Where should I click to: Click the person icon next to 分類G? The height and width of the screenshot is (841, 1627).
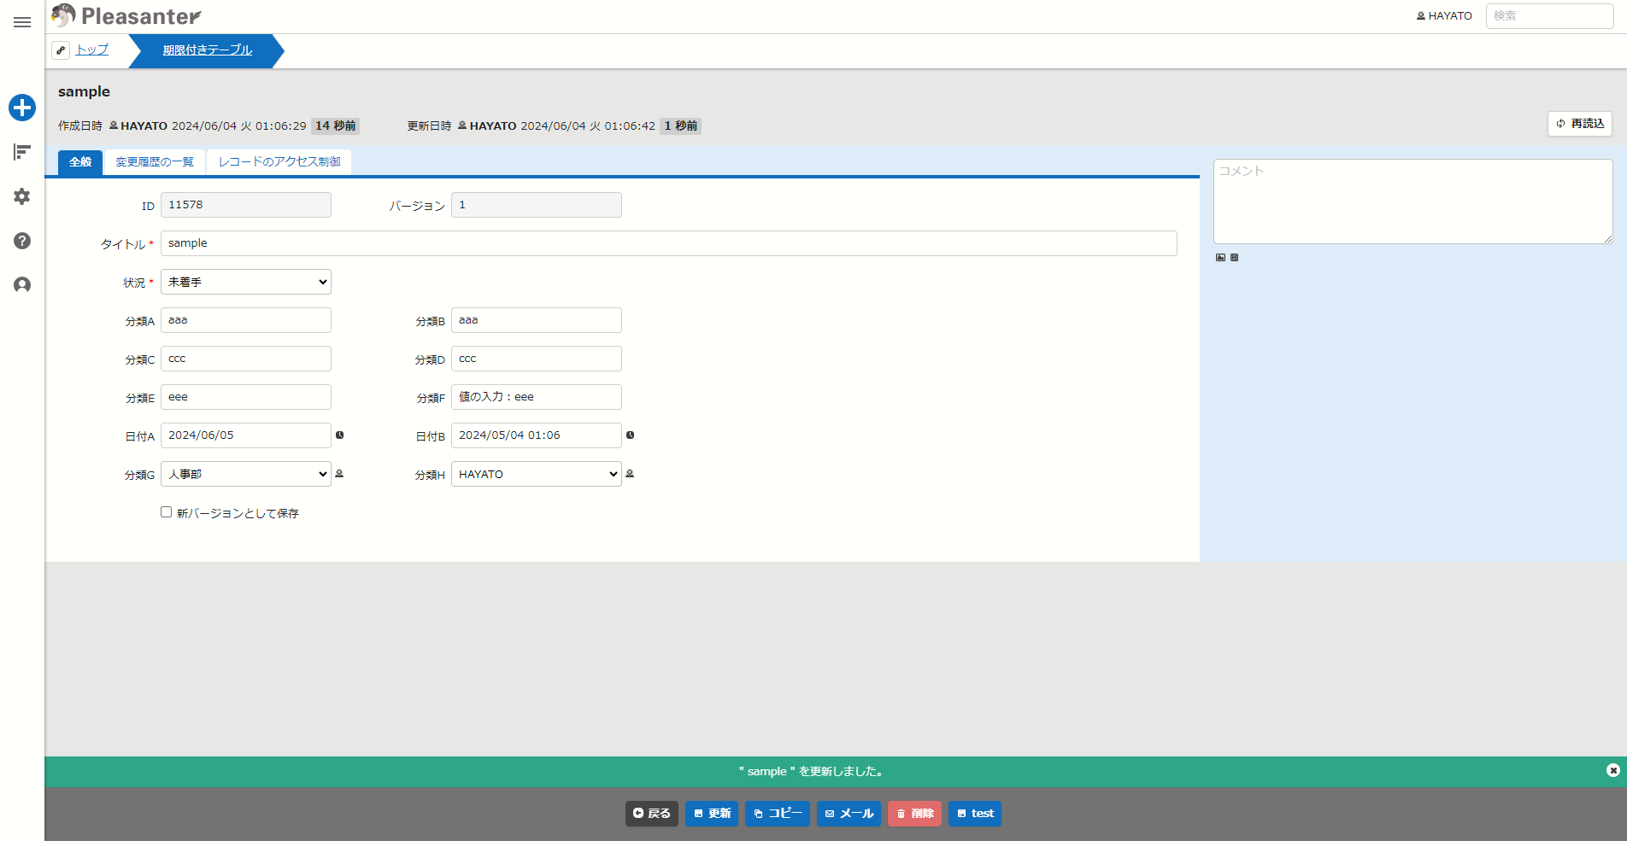[x=339, y=474]
